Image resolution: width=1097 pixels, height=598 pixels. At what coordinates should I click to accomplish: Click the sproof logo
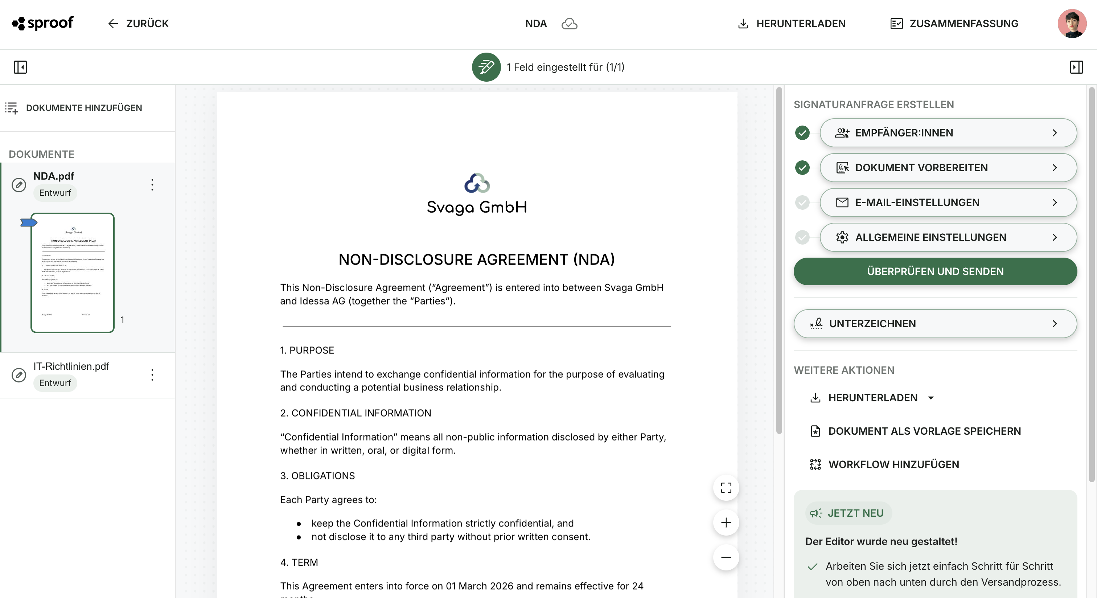42,24
